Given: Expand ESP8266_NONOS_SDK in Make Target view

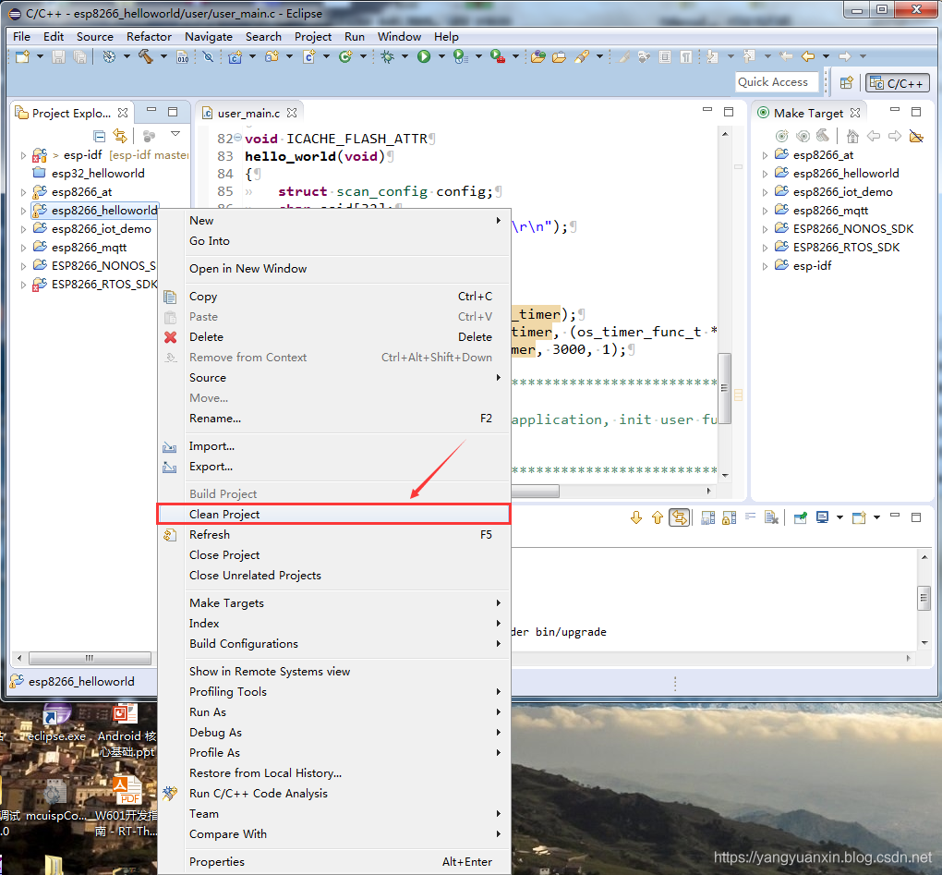Looking at the screenshot, I should click(x=765, y=229).
